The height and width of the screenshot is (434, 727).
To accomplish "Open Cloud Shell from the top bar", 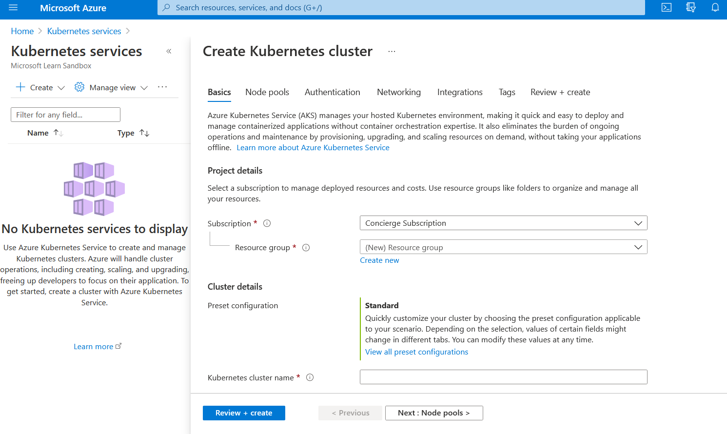I will (667, 7).
